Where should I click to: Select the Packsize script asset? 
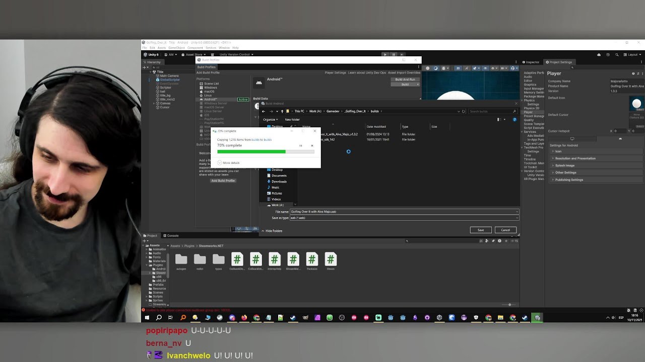click(x=312, y=262)
